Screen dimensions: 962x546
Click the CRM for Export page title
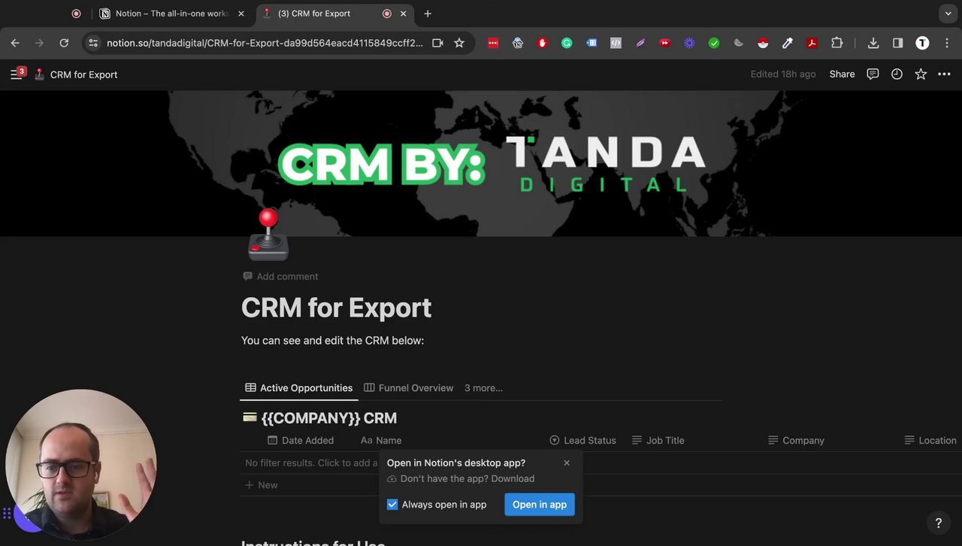336,308
